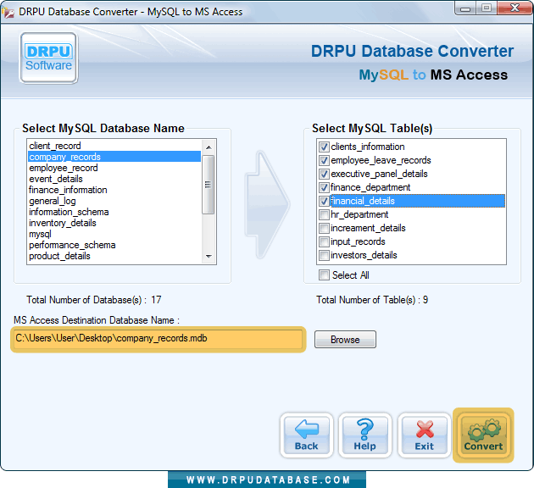The width and height of the screenshot is (534, 488).
Task: Select finance_information database
Action: pos(114,190)
